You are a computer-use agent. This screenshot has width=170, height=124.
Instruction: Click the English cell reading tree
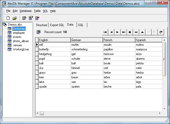[x=55, y=77]
